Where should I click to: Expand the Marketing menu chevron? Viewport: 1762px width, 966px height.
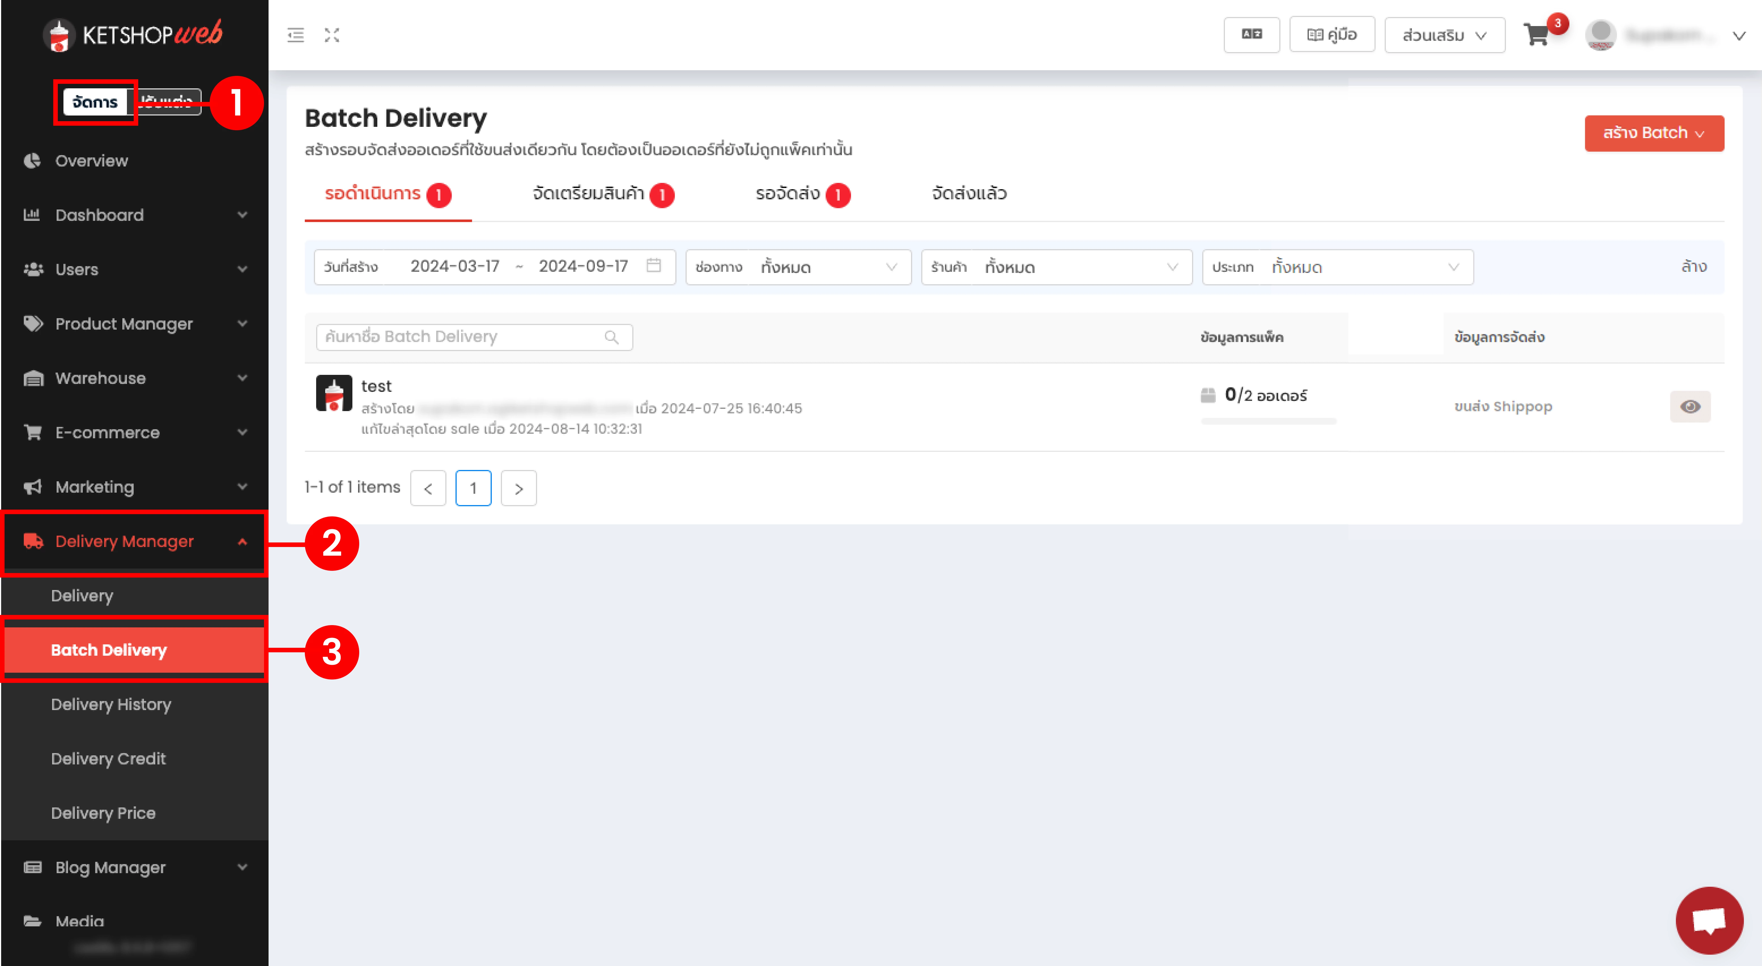pos(242,487)
